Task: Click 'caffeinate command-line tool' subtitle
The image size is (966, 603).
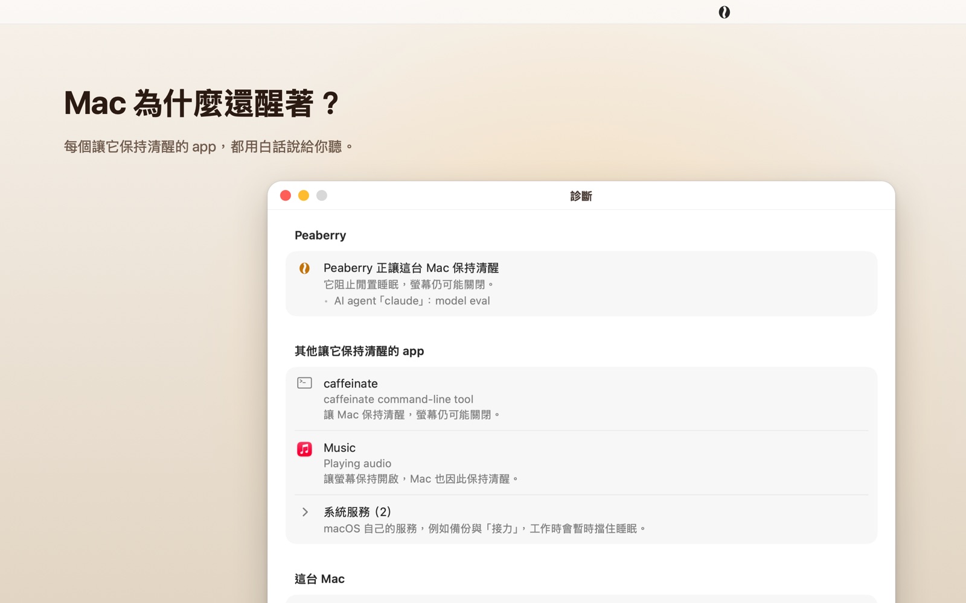Action: point(398,399)
